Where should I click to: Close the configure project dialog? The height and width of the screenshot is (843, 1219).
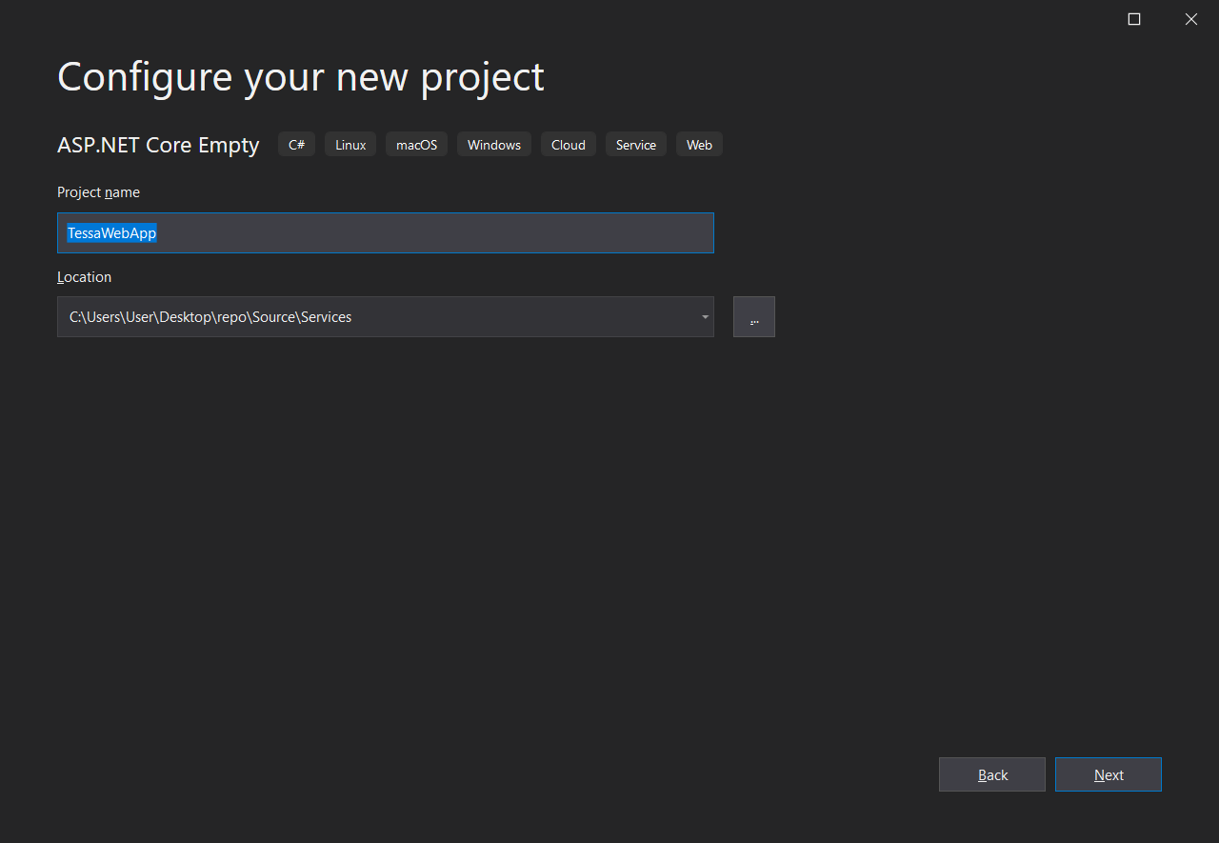pos(1190,19)
